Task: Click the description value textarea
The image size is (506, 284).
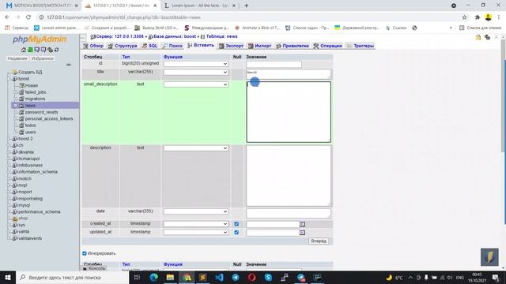Action: 289,176
